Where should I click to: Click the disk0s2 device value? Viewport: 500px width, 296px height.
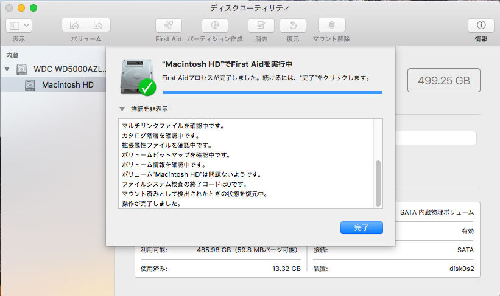pos(462,269)
